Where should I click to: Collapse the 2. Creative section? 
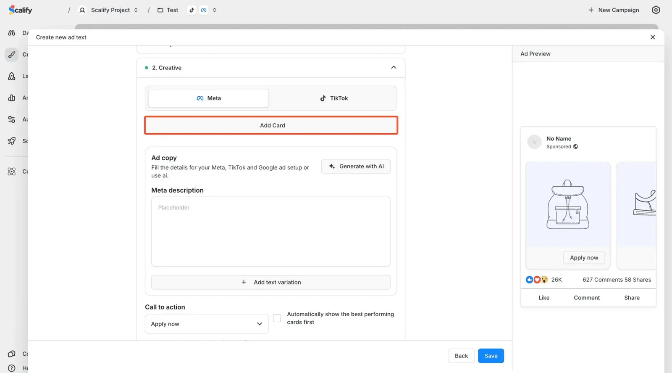point(393,68)
